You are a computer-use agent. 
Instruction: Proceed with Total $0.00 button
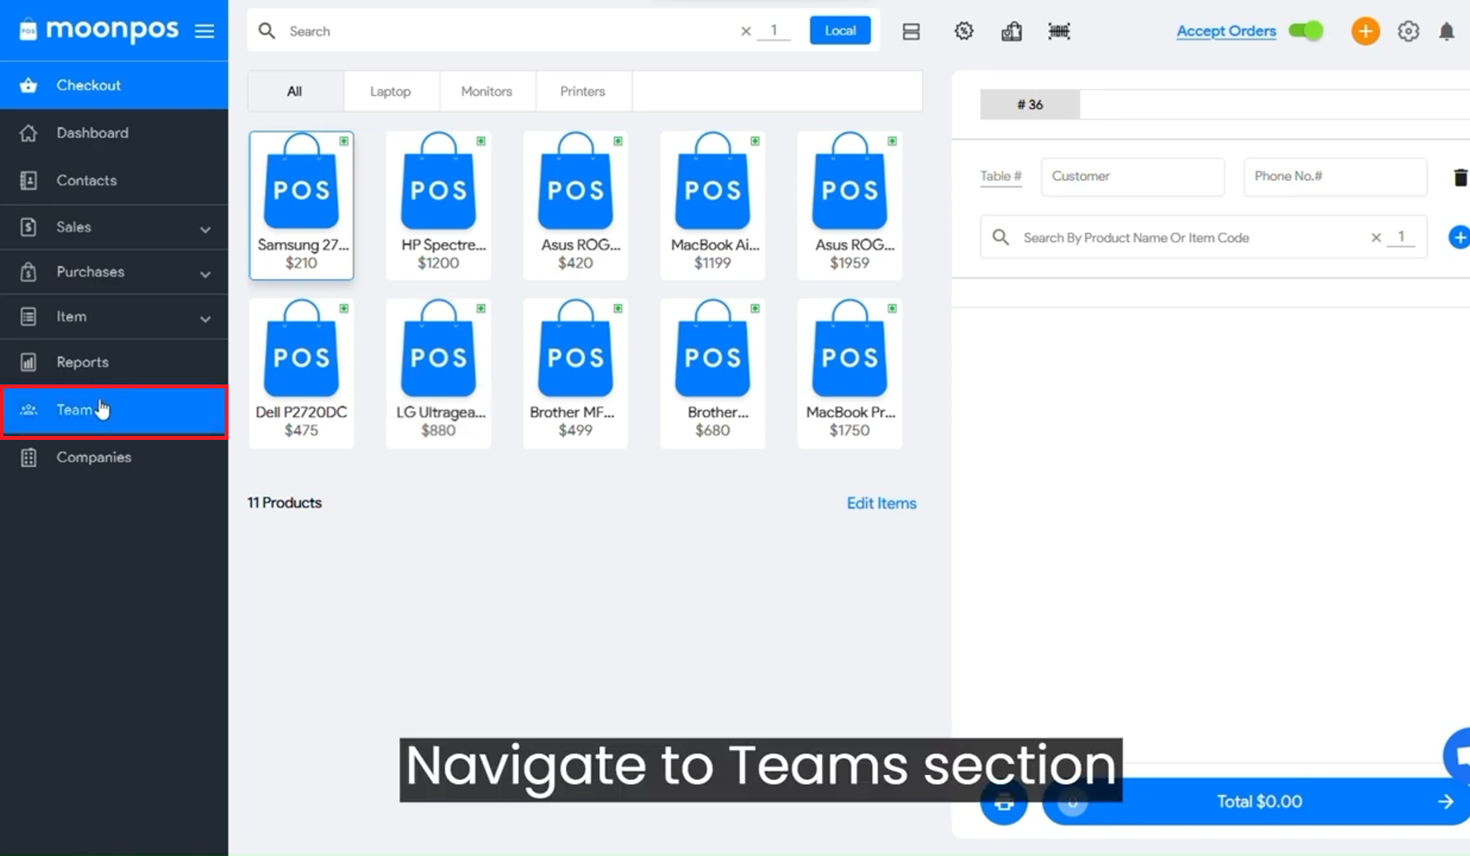coord(1258,802)
